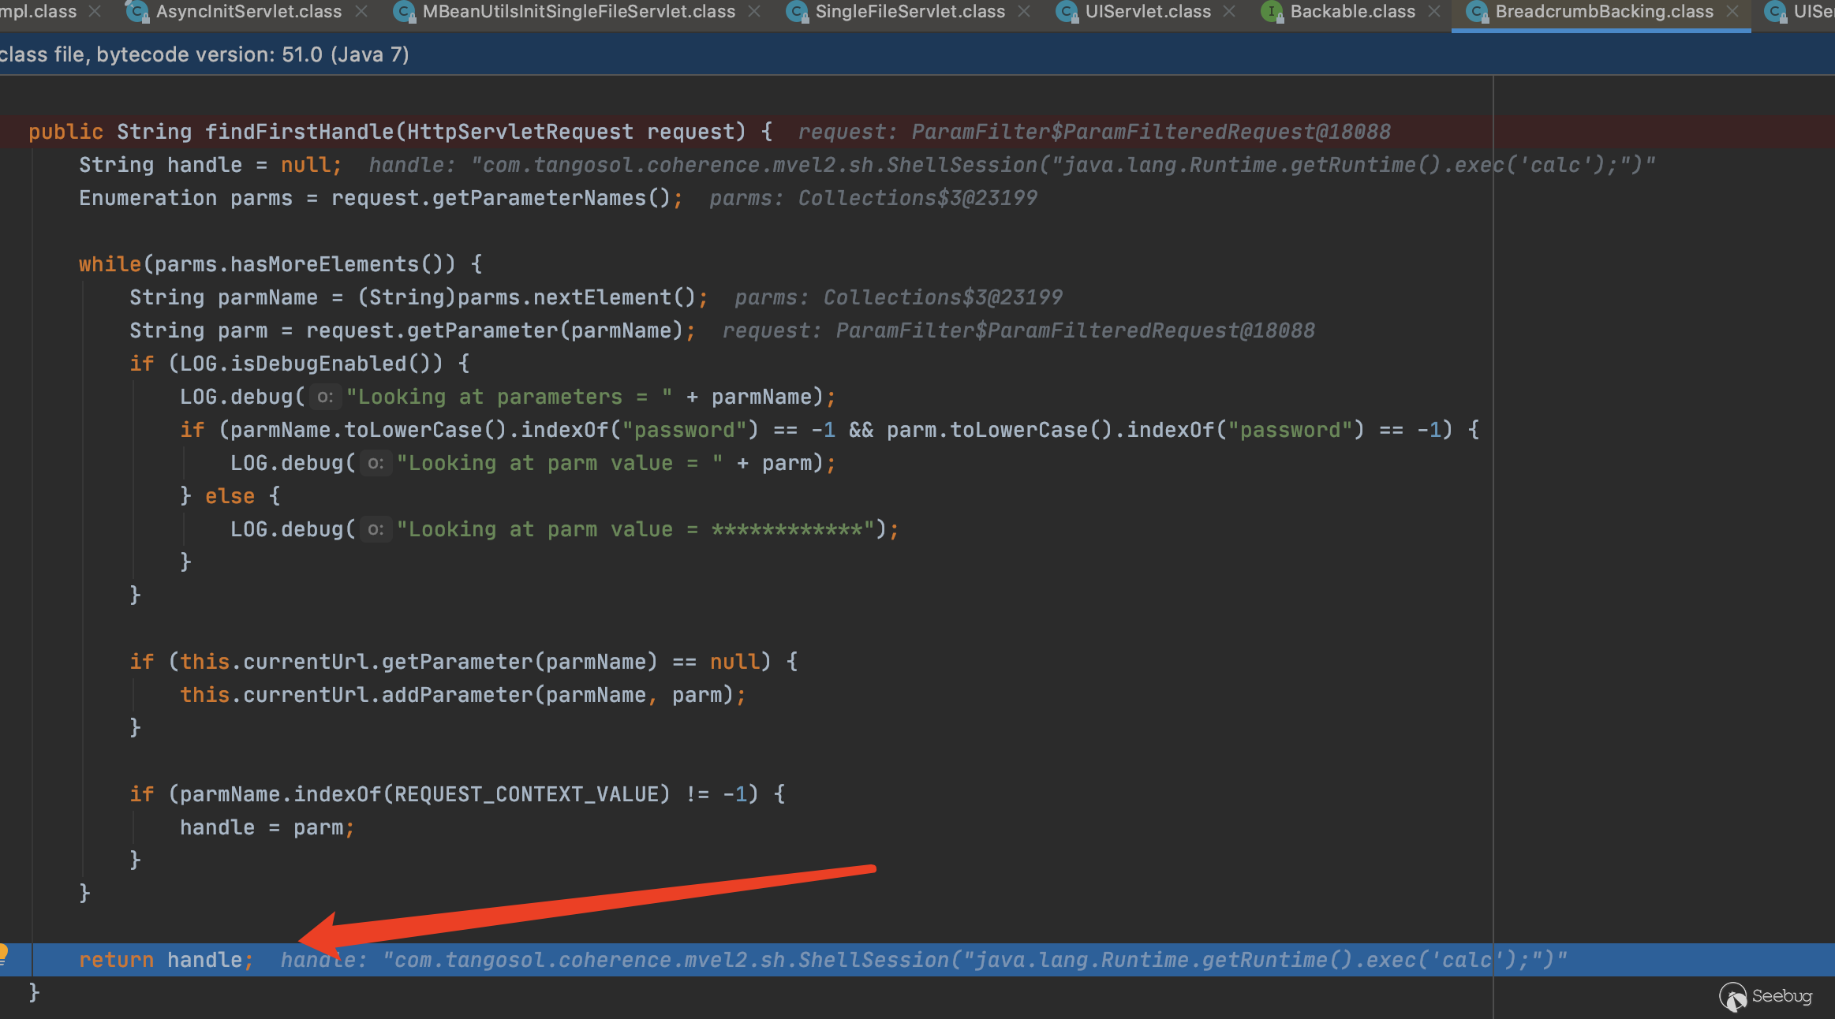Image resolution: width=1835 pixels, height=1019 pixels.
Task: Open the SingleFileServlet.class tab
Action: tap(910, 12)
